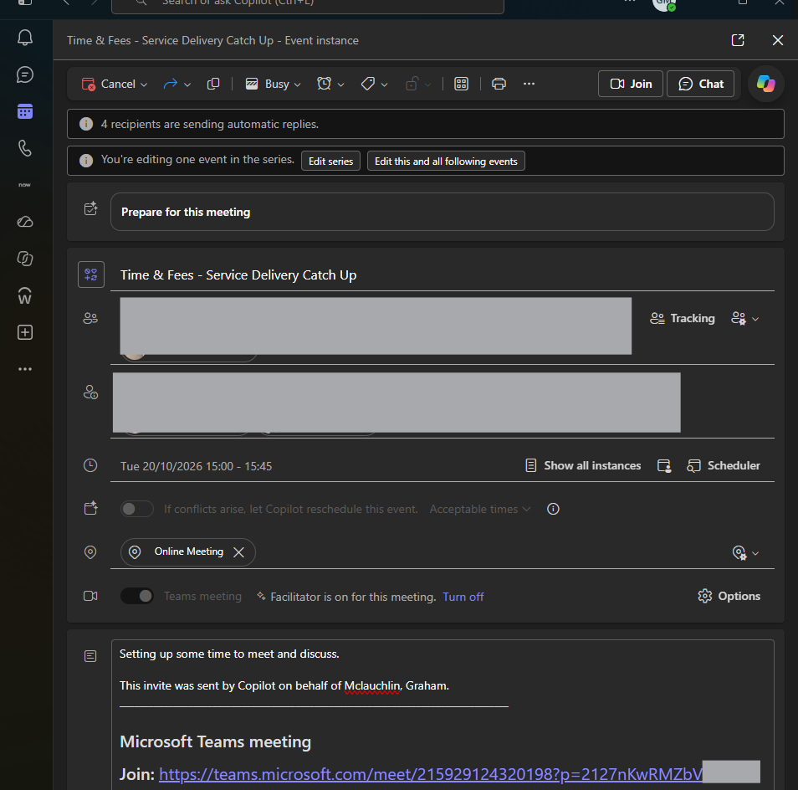Remove the Online Meeting location chip

[238, 552]
